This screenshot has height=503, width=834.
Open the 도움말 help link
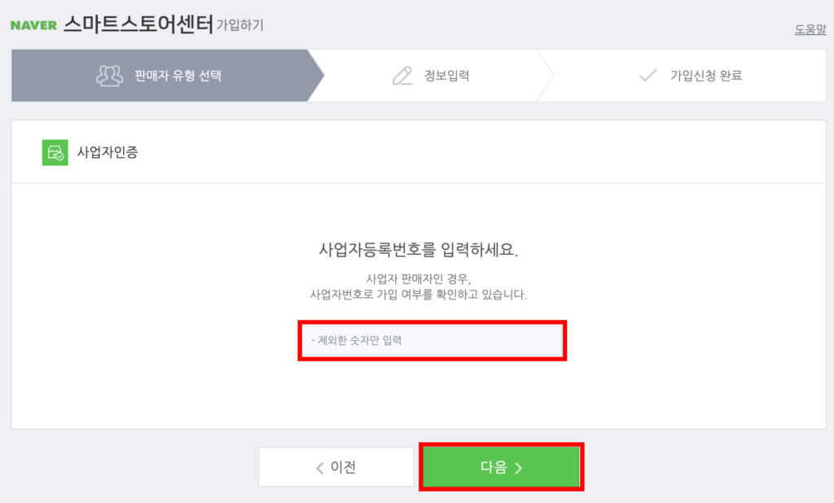[810, 30]
